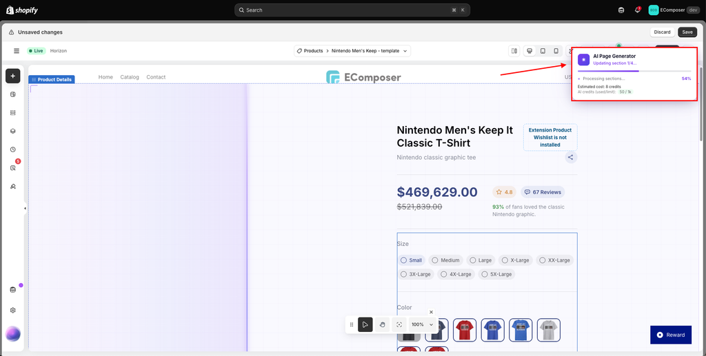This screenshot has width=706, height=356.
Task: Click the Live status badge
Action: (x=36, y=51)
